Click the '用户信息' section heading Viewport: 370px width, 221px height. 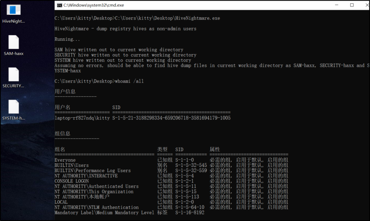tap(65, 91)
